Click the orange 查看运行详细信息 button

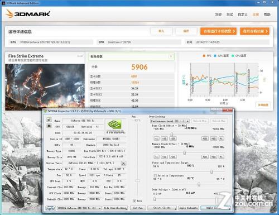[219, 31]
